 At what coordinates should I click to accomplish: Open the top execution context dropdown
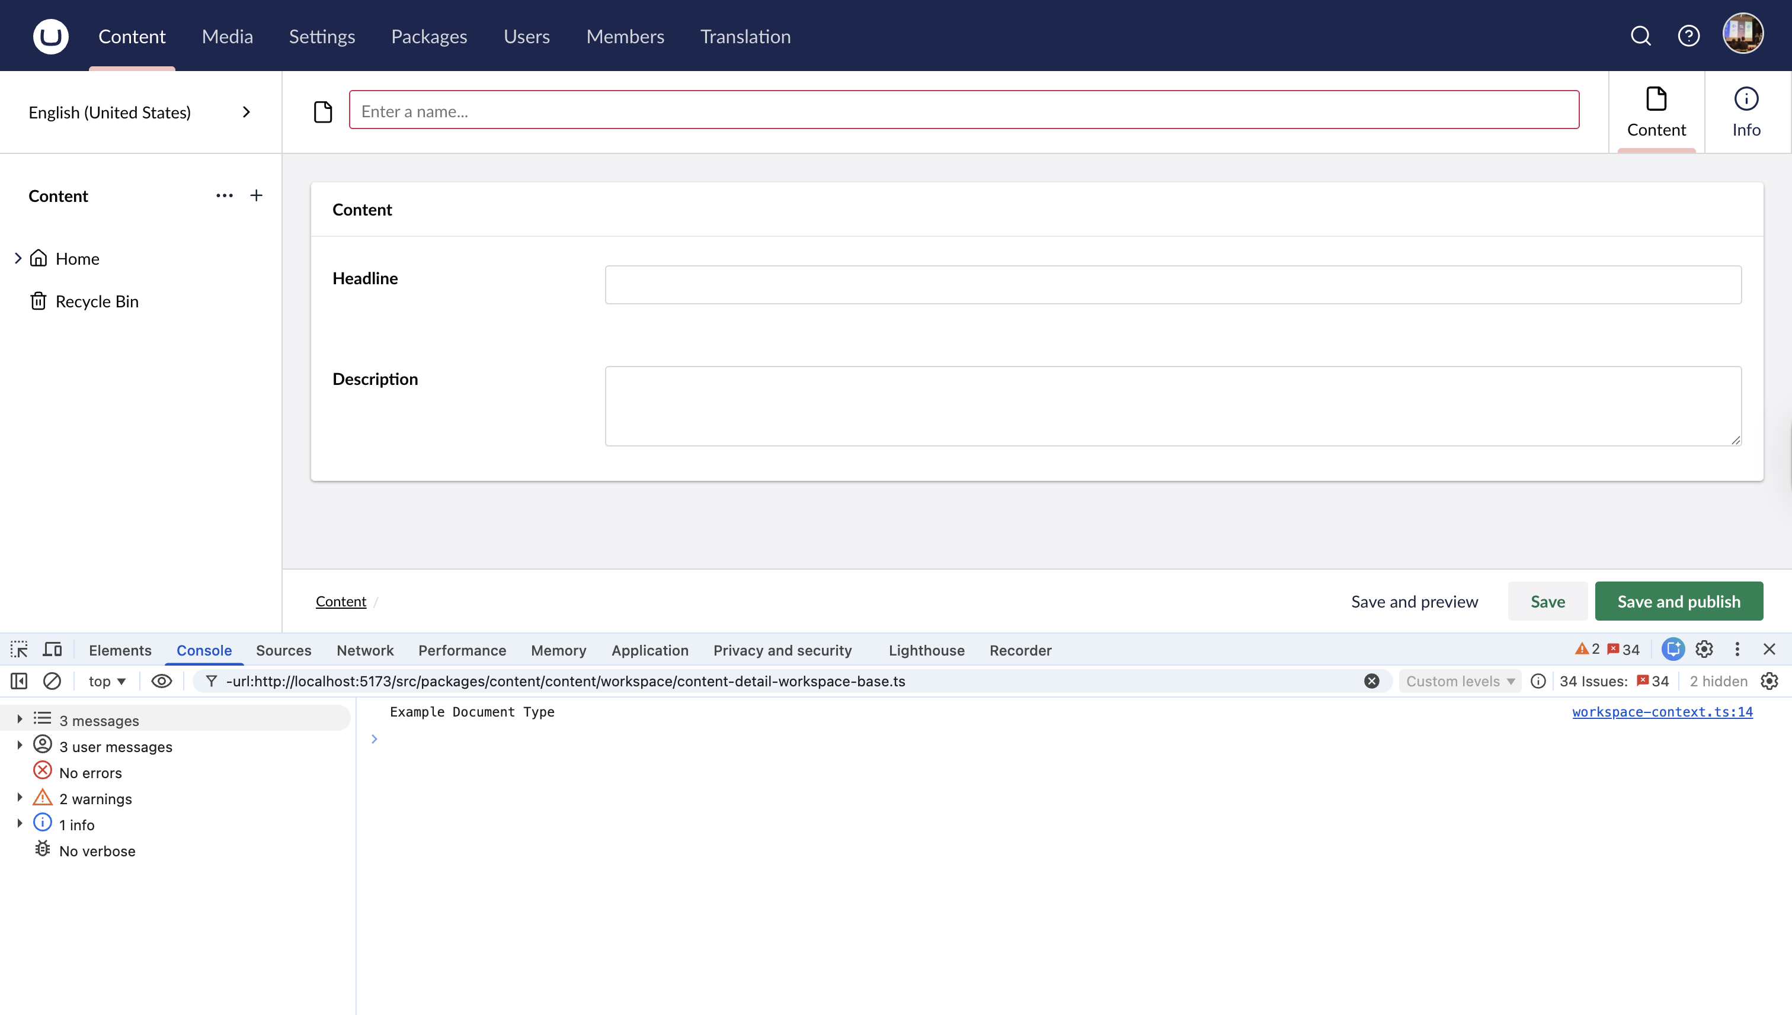pos(106,681)
